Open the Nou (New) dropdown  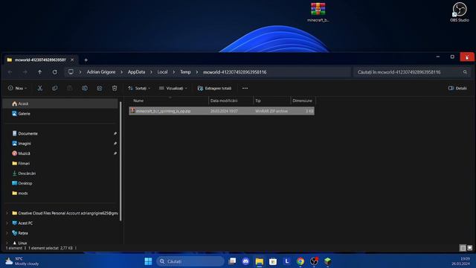point(17,88)
